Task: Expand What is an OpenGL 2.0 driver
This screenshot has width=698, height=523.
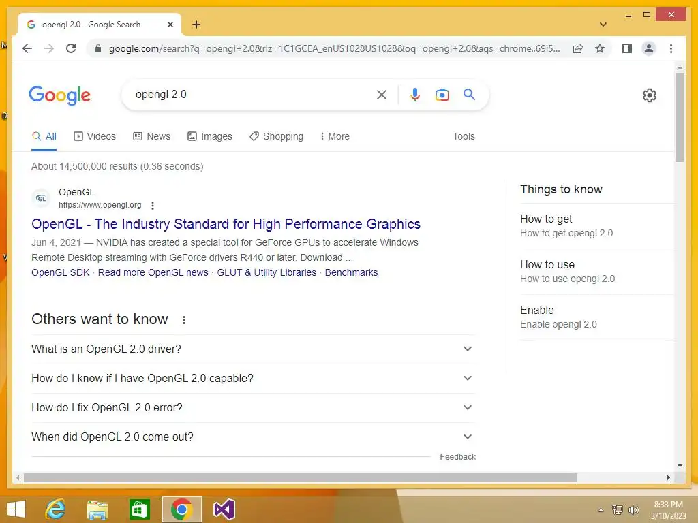Action: point(253,349)
